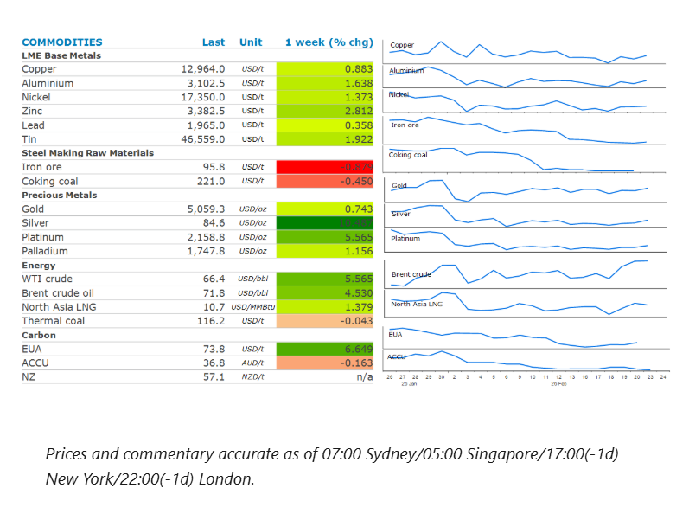This screenshot has height=520, width=689.
Task: Select the Energy section label
Action: pos(39,266)
